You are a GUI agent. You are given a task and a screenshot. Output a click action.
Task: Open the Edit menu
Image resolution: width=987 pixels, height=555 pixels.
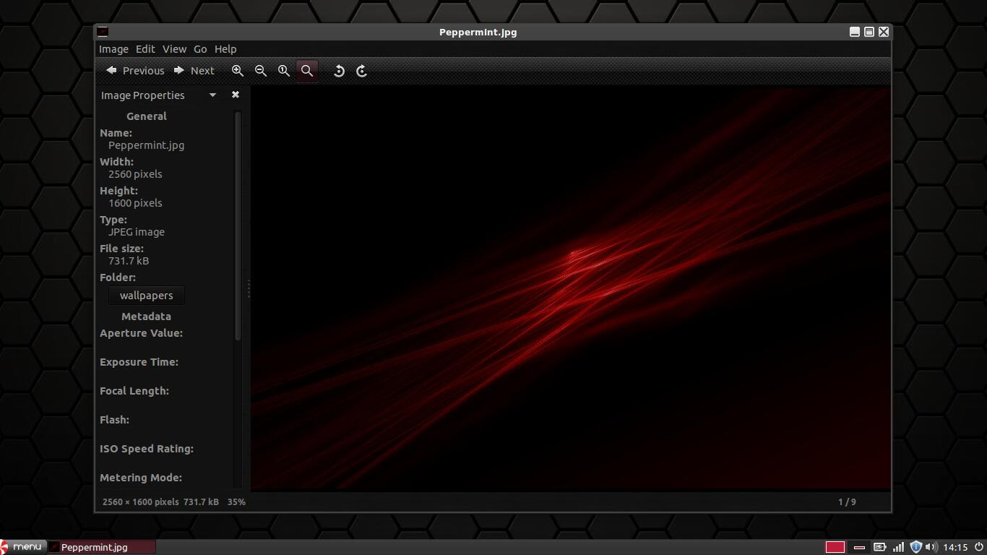(145, 49)
